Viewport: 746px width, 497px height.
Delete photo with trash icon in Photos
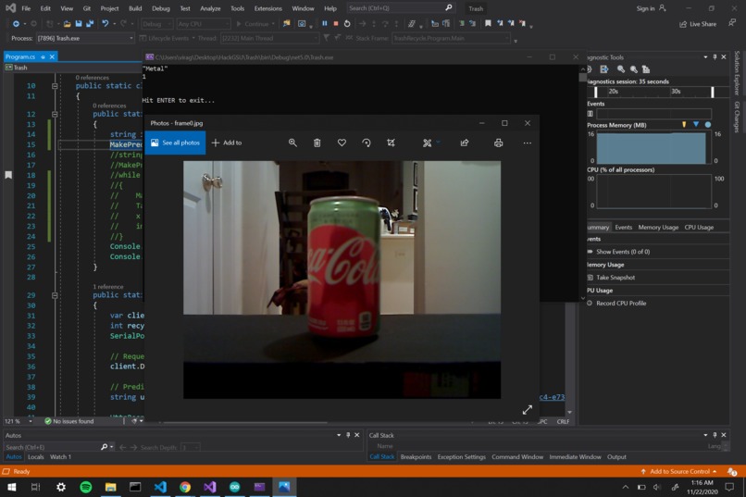317,143
